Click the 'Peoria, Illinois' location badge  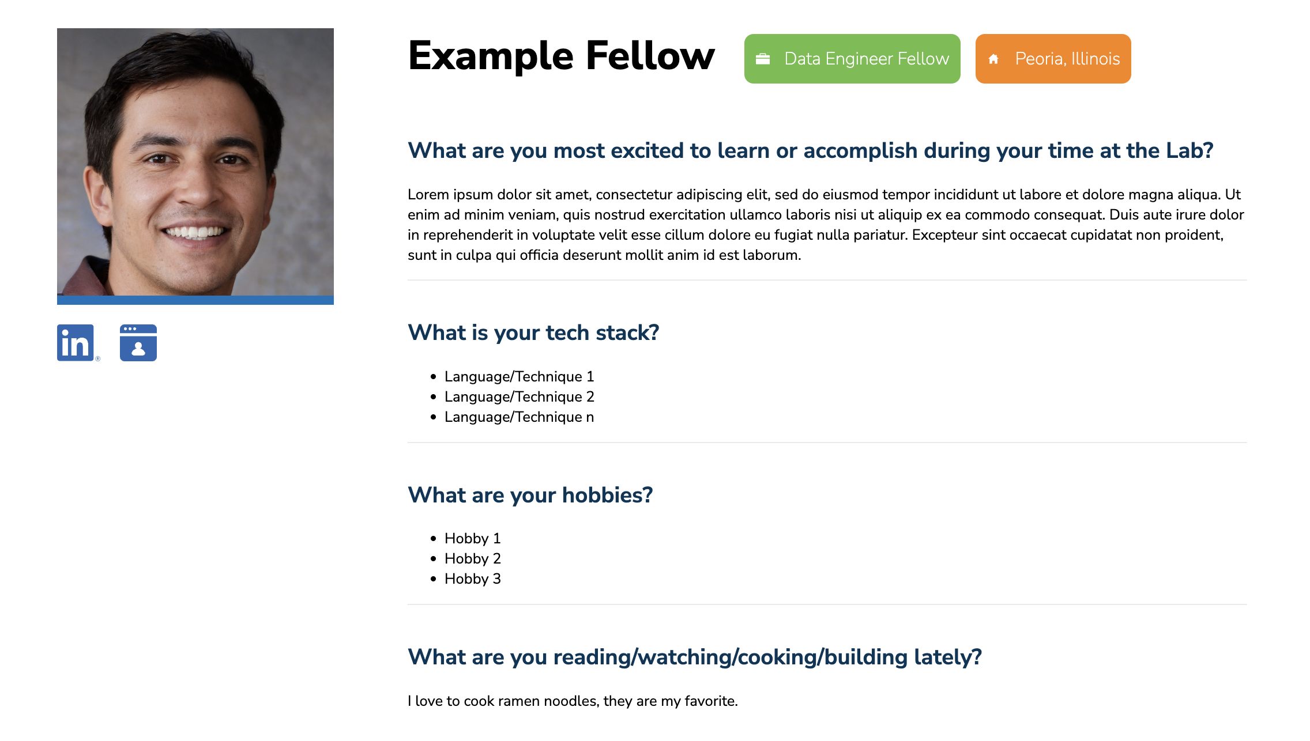point(1053,58)
